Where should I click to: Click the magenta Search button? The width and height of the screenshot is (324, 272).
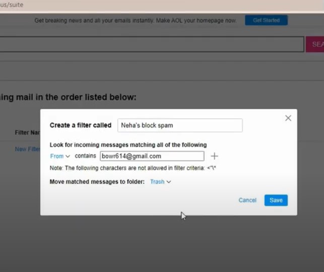tap(315, 44)
